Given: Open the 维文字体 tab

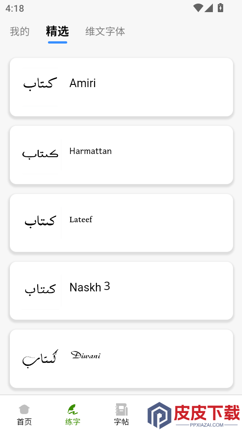Looking at the screenshot, I should 105,31.
